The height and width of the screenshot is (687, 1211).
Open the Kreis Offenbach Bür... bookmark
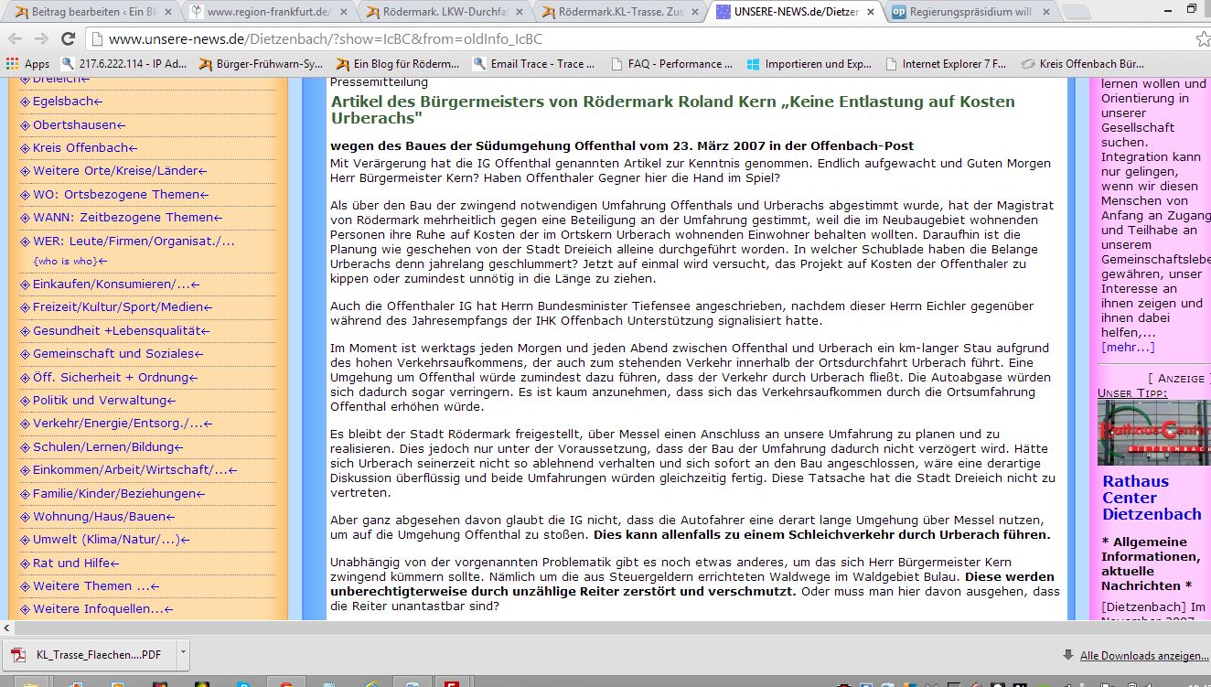[x=1082, y=64]
